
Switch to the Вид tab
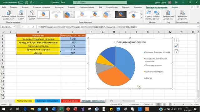100,7
